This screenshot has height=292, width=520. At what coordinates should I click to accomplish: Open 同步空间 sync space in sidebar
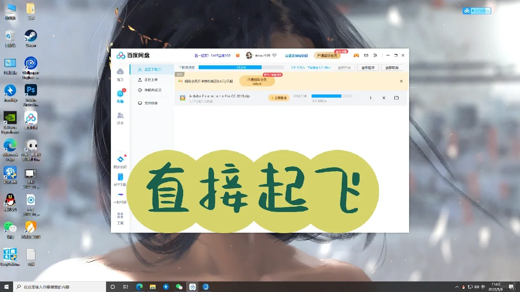(120, 162)
